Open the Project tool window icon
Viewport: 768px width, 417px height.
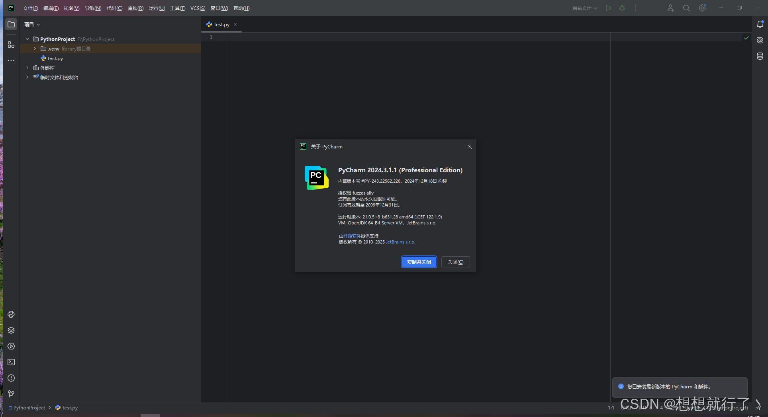pyautogui.click(x=11, y=24)
